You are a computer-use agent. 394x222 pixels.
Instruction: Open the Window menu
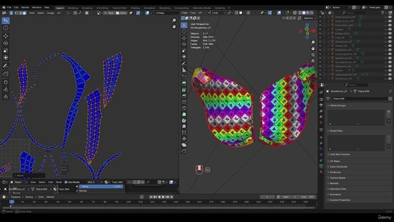coord(37,7)
